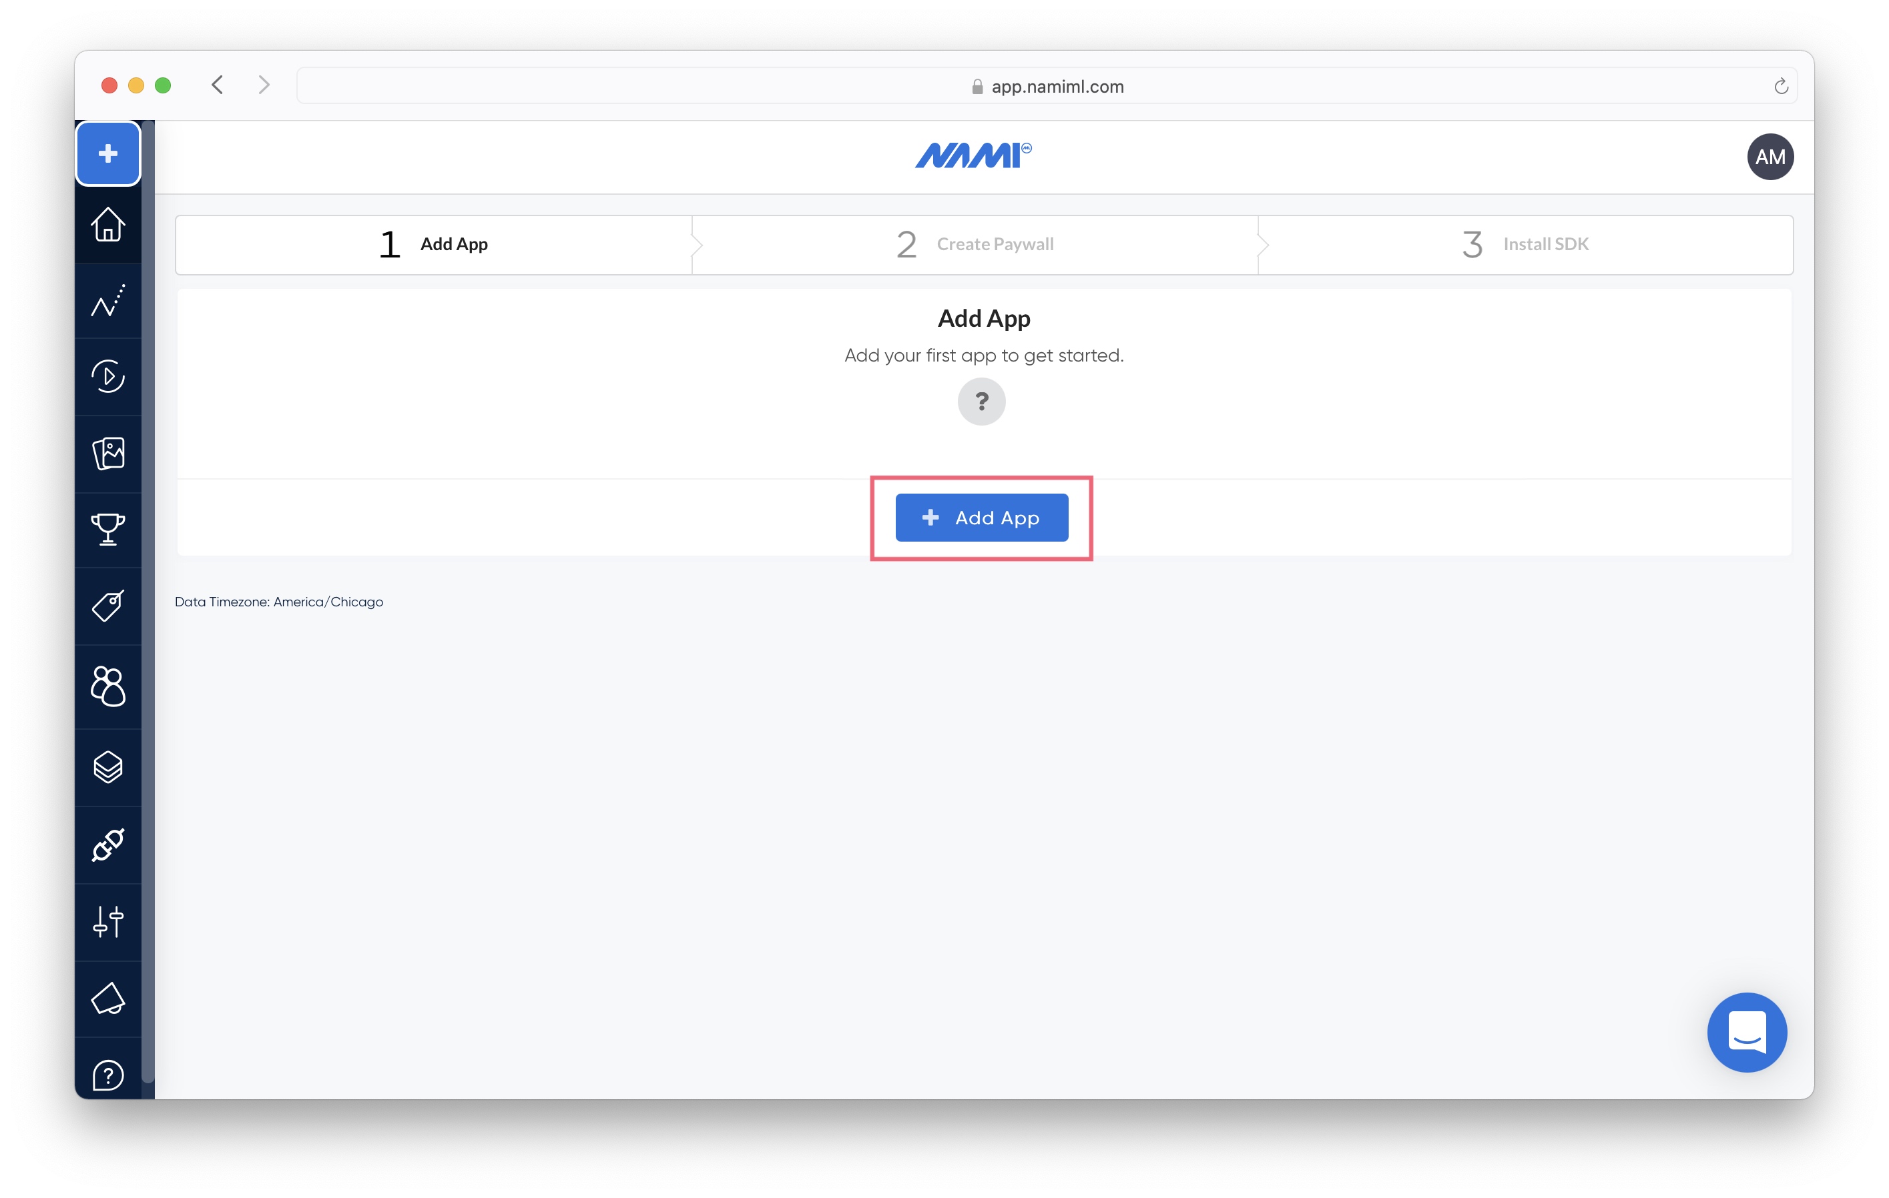Screen dimensions: 1889x1198
Task: Open the Home icon in sidebar
Action: click(x=108, y=225)
